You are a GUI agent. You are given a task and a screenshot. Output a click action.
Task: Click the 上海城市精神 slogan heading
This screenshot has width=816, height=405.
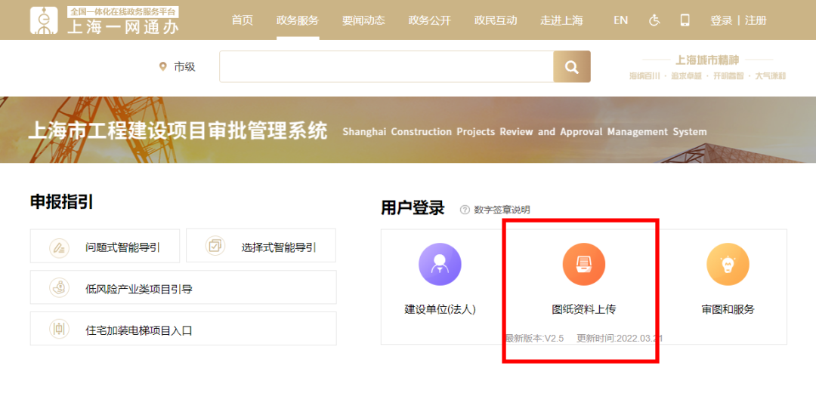(706, 60)
